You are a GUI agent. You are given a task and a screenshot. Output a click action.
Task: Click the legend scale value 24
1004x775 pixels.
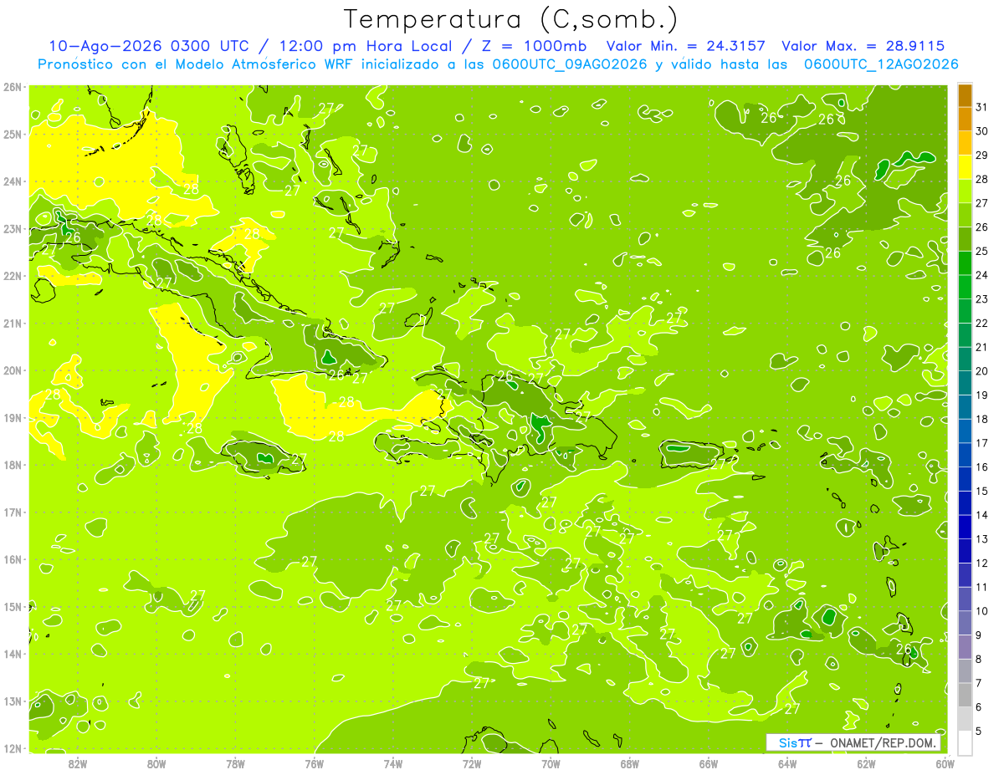(x=981, y=275)
